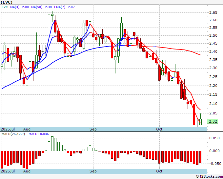Click the 2.60 price axis label
Image resolution: width=223 pixels, height=179 pixels.
coord(213,20)
